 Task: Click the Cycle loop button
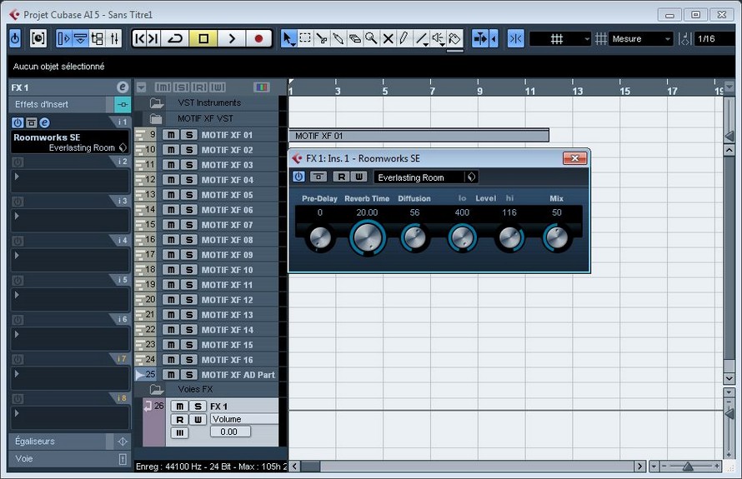pyautogui.click(x=175, y=38)
